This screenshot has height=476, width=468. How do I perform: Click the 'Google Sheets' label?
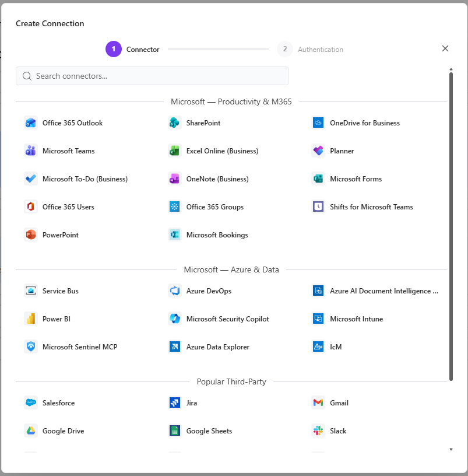(209, 430)
